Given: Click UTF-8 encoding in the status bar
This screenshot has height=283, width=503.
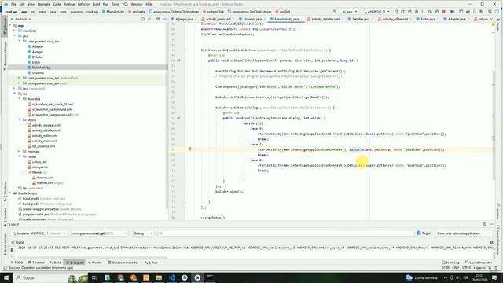Looking at the screenshot, I should click(466, 267).
